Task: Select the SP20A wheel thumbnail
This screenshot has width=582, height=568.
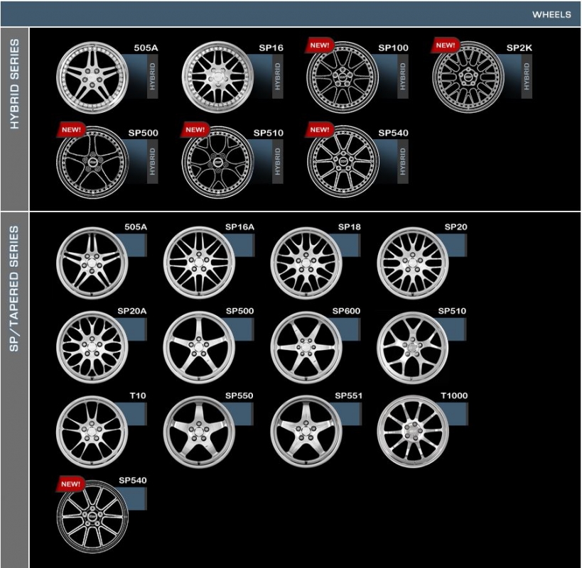Action: pyautogui.click(x=92, y=347)
